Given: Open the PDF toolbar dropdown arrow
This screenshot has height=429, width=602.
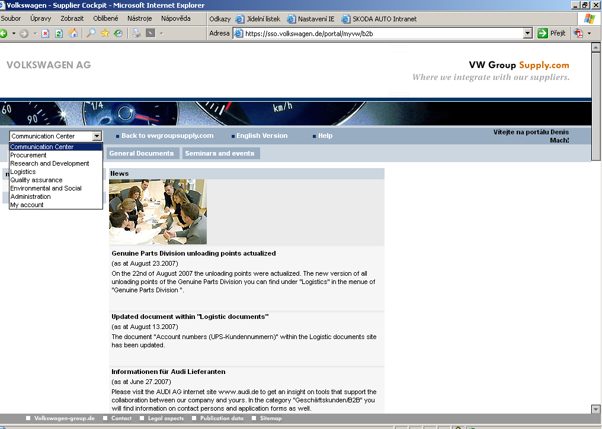Looking at the screenshot, I should point(590,34).
